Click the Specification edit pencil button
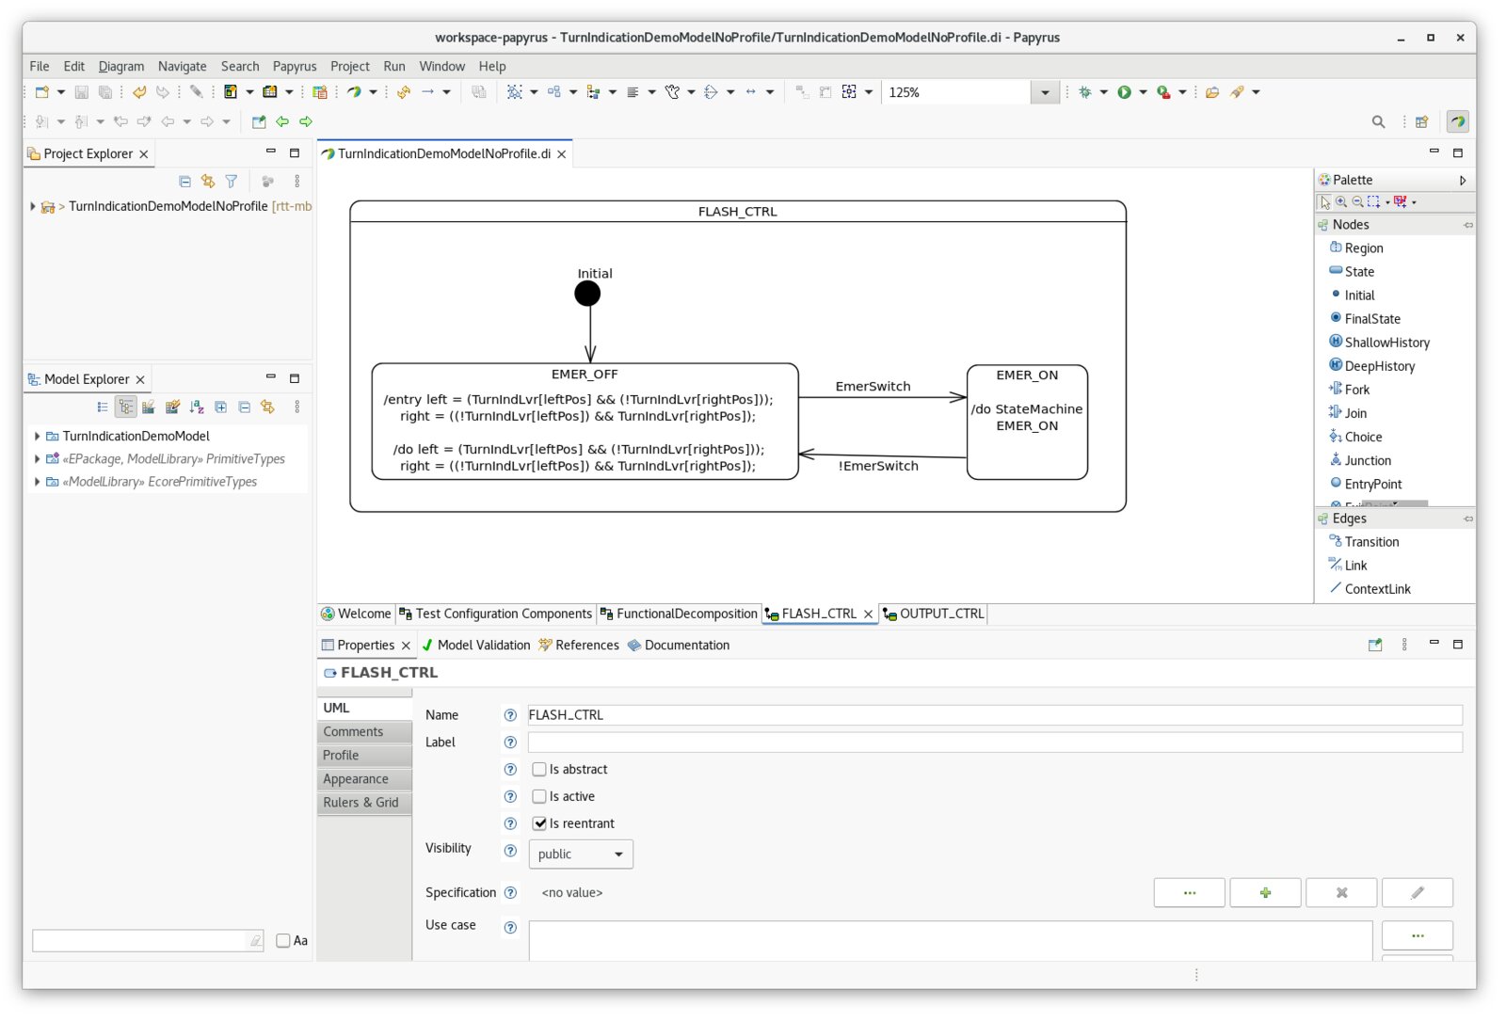Viewport: 1506px width, 1022px height. coord(1418,893)
